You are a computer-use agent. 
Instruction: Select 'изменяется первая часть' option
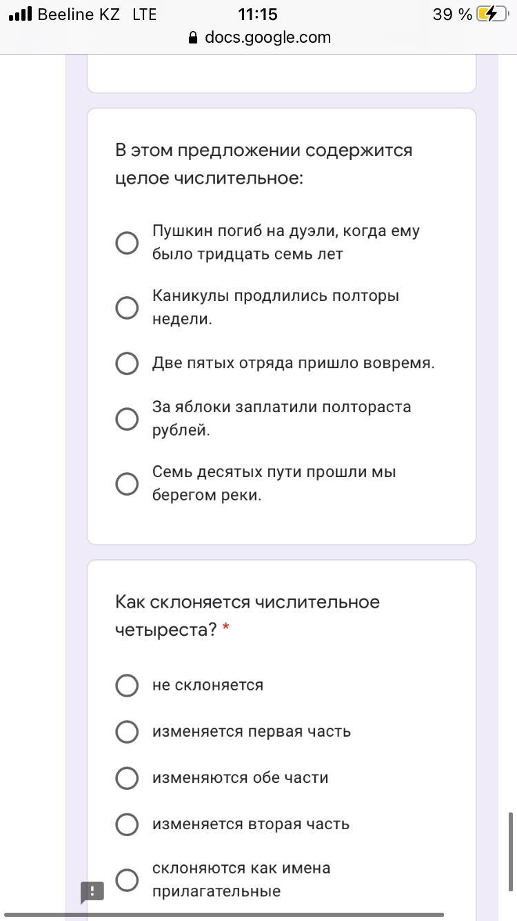click(127, 731)
